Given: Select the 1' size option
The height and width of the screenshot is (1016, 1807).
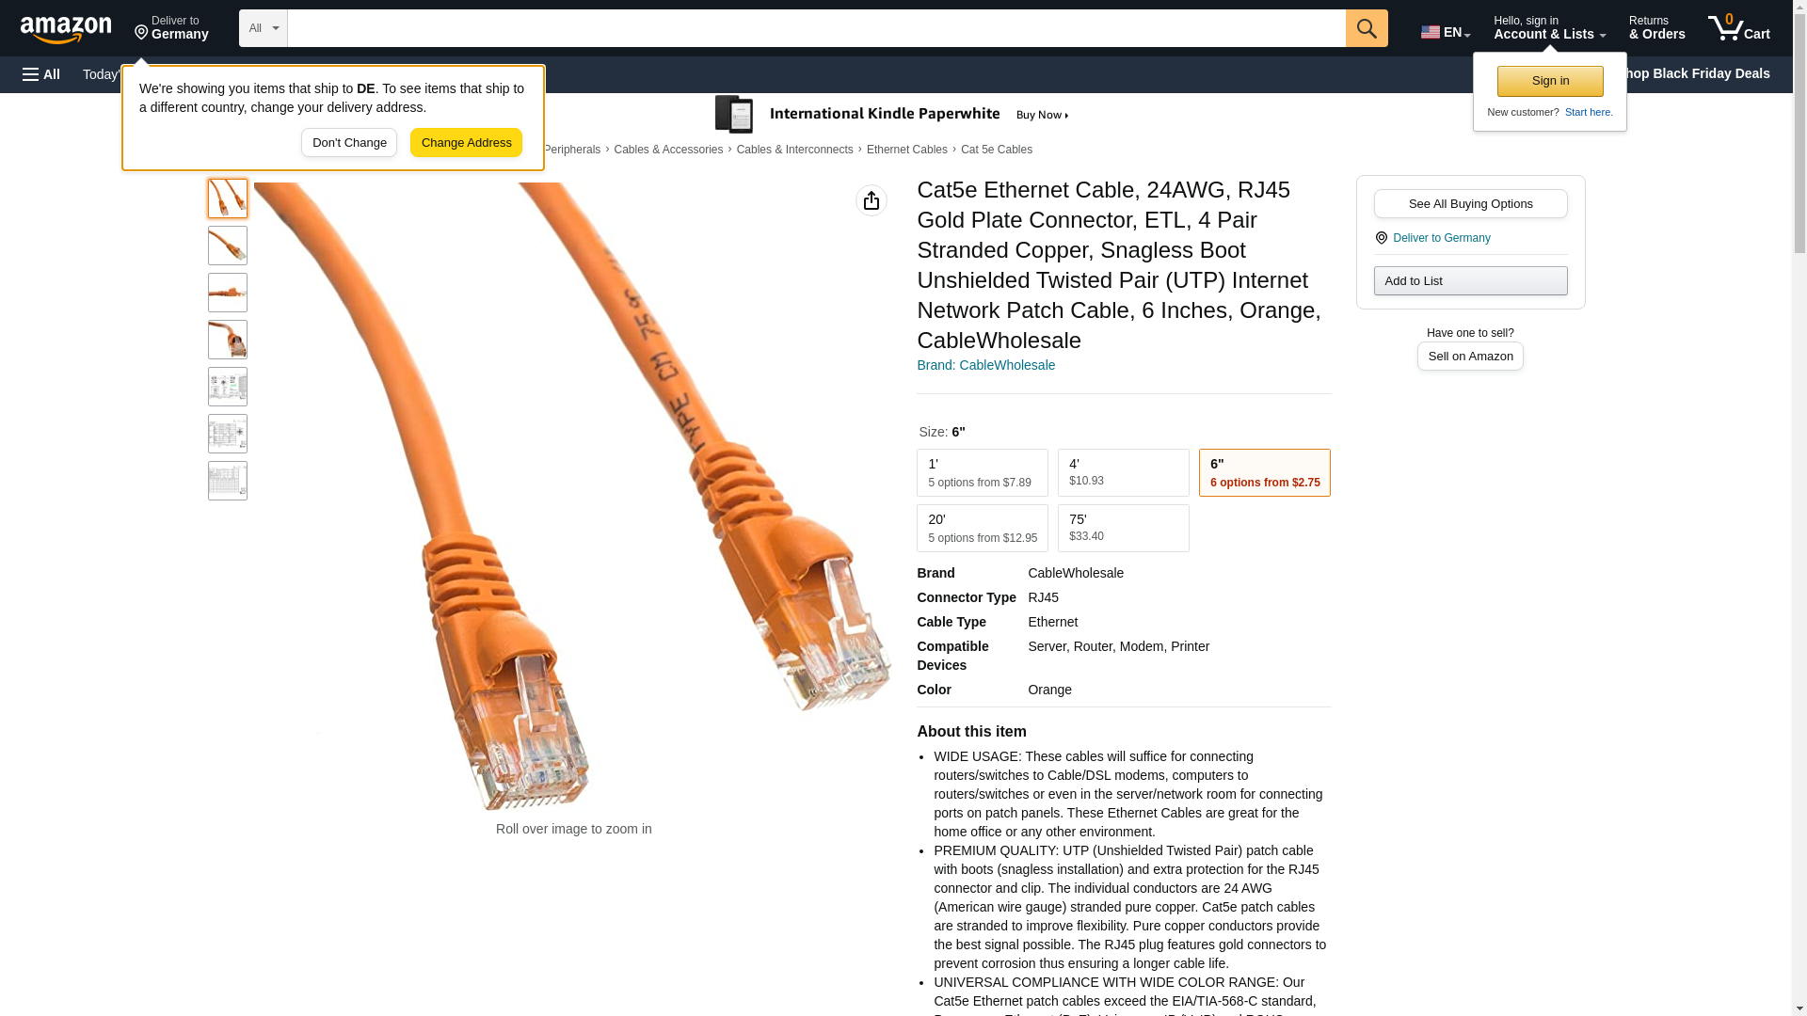Looking at the screenshot, I should [982, 473].
